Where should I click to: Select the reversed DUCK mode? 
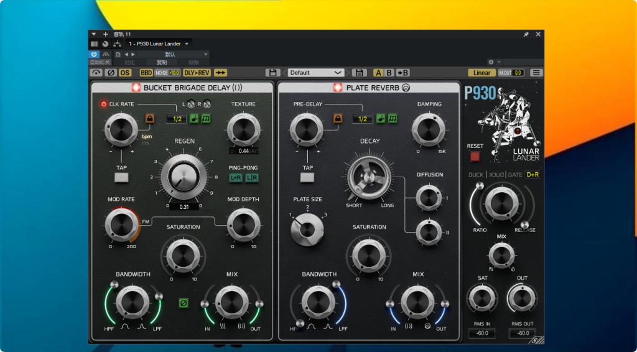coord(496,175)
